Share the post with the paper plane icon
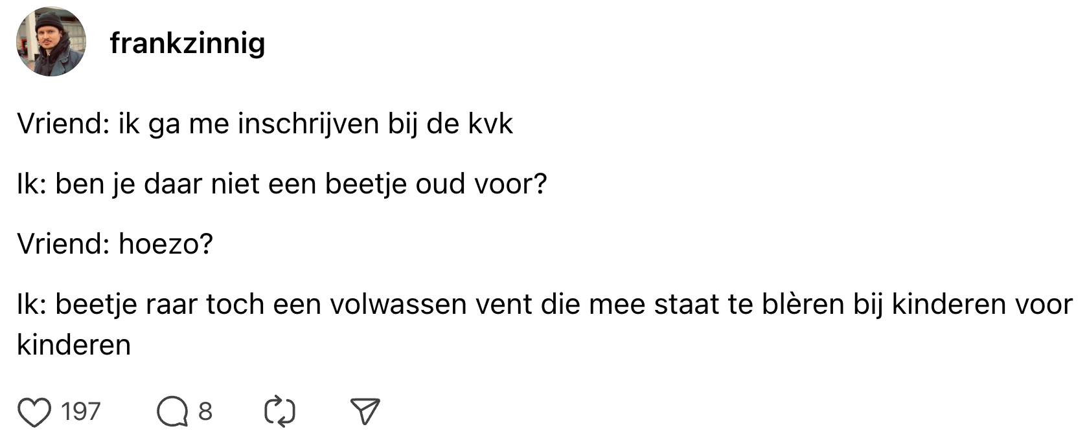 [x=365, y=412]
